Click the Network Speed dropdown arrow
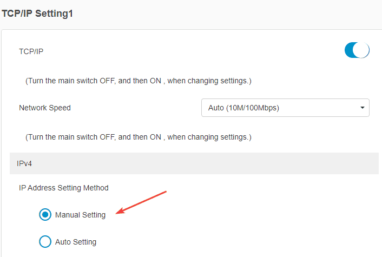382x257 pixels. [362, 108]
